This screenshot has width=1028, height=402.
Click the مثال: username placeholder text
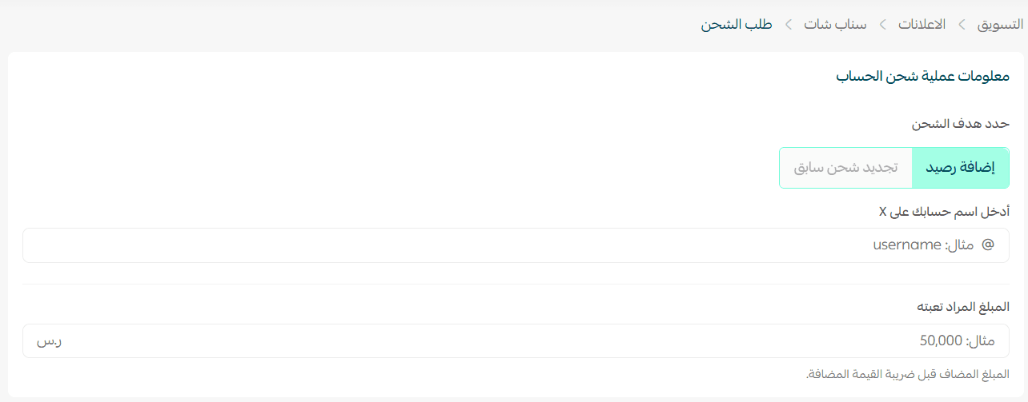[x=923, y=245]
